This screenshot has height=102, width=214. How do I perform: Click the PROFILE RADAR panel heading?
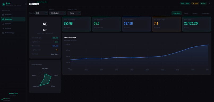tap(37, 65)
